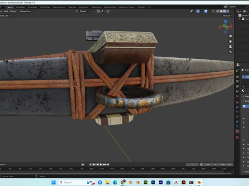Image resolution: width=249 pixels, height=186 pixels.
Task: Open the viewport Options dropdown
Action: (228, 16)
